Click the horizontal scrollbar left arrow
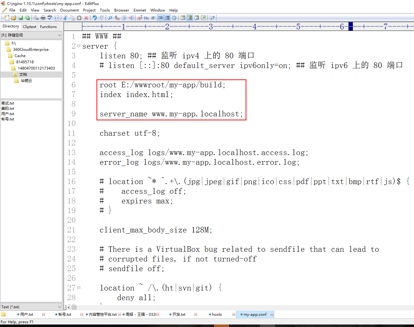This screenshot has width=414, height=327. pyautogui.click(x=69, y=307)
